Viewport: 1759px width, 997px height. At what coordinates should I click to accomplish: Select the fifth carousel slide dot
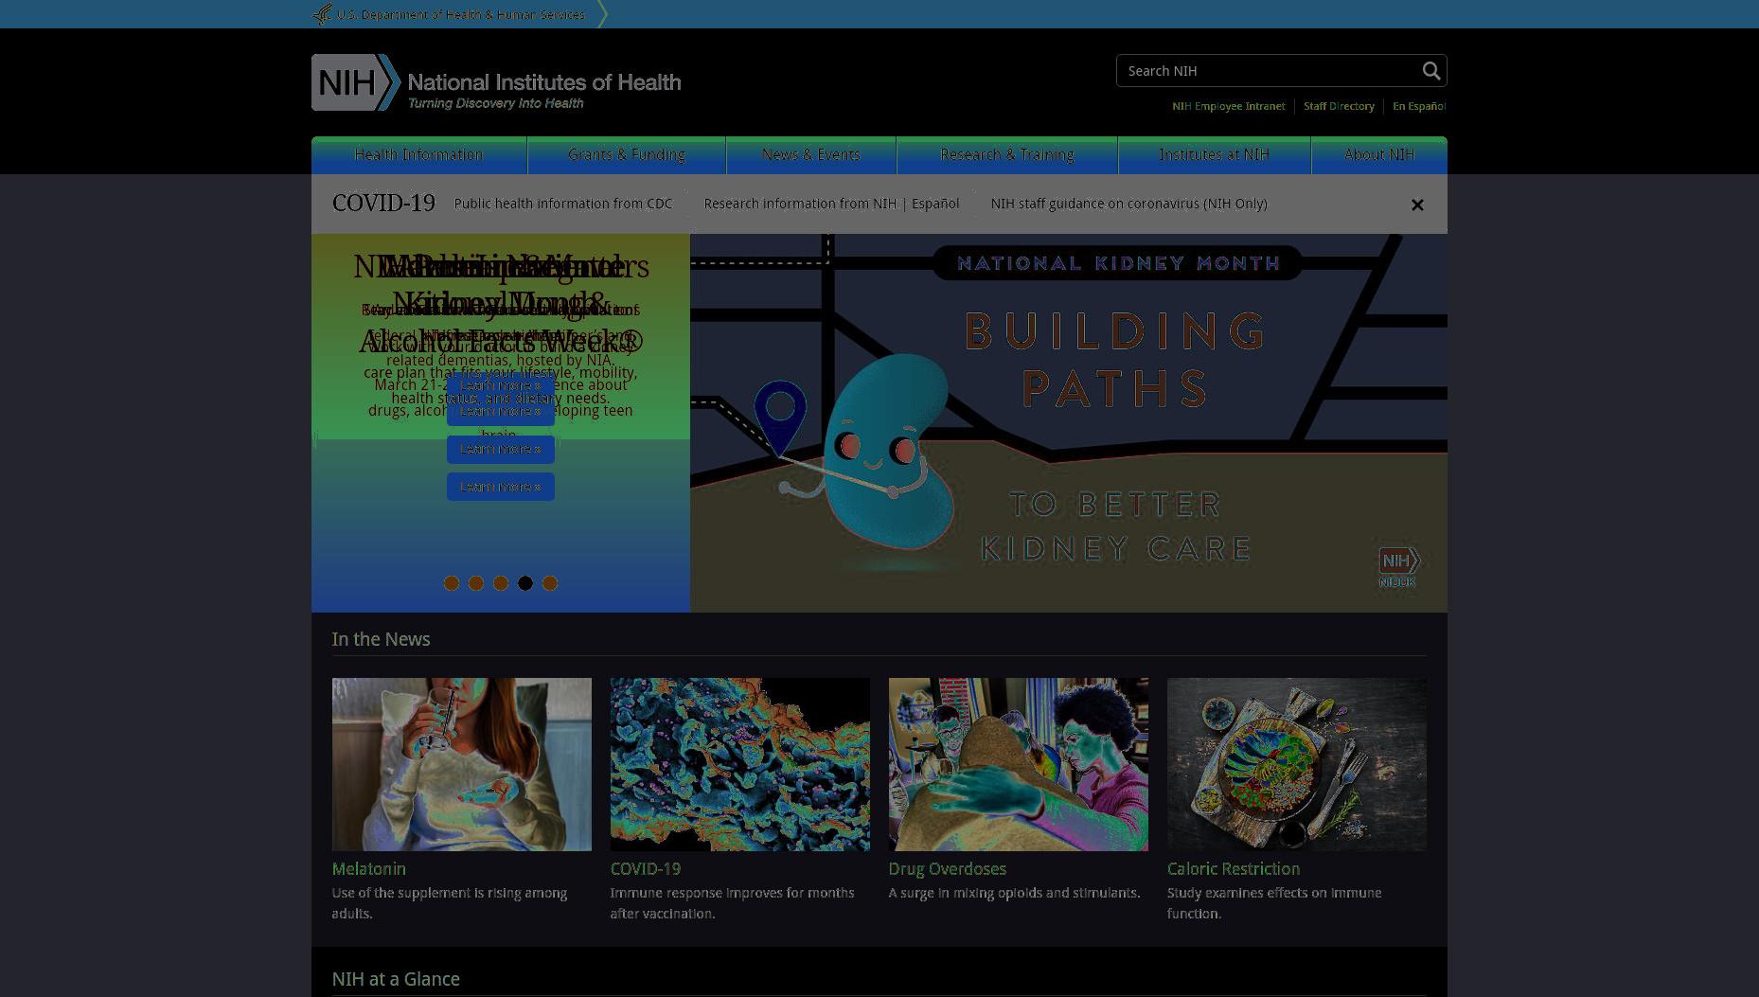(x=550, y=583)
